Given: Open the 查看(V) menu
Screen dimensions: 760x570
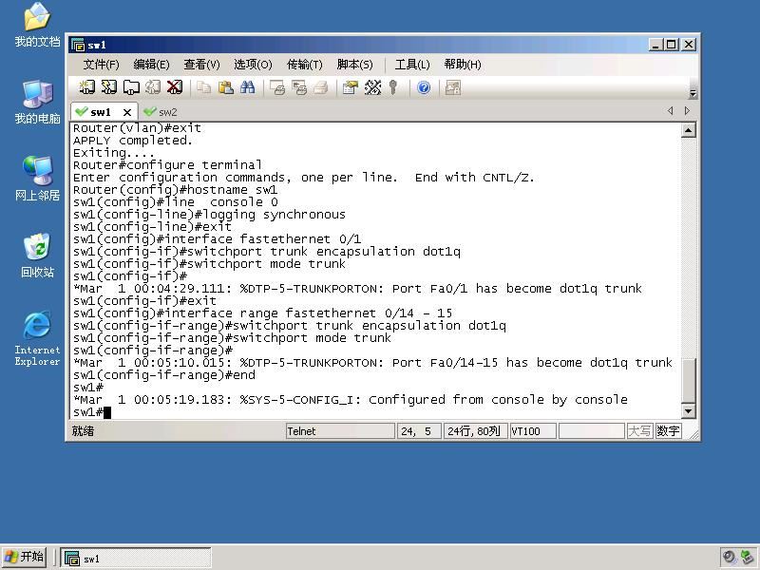Looking at the screenshot, I should point(201,65).
